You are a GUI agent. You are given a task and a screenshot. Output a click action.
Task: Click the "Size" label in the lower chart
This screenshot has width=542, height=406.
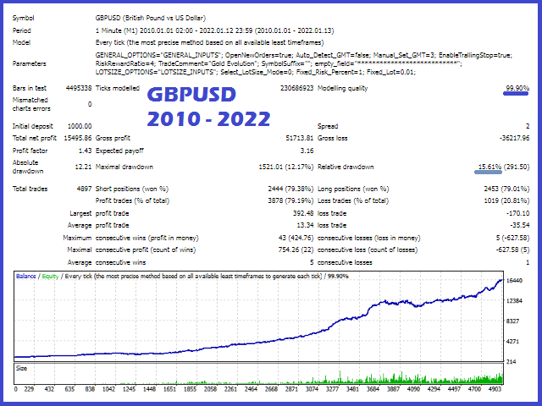point(21,369)
